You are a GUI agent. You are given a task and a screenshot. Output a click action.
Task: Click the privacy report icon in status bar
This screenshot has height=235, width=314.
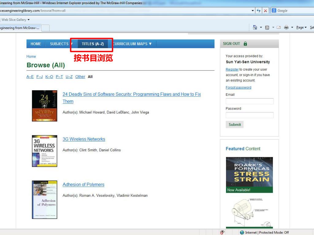tap(222, 233)
